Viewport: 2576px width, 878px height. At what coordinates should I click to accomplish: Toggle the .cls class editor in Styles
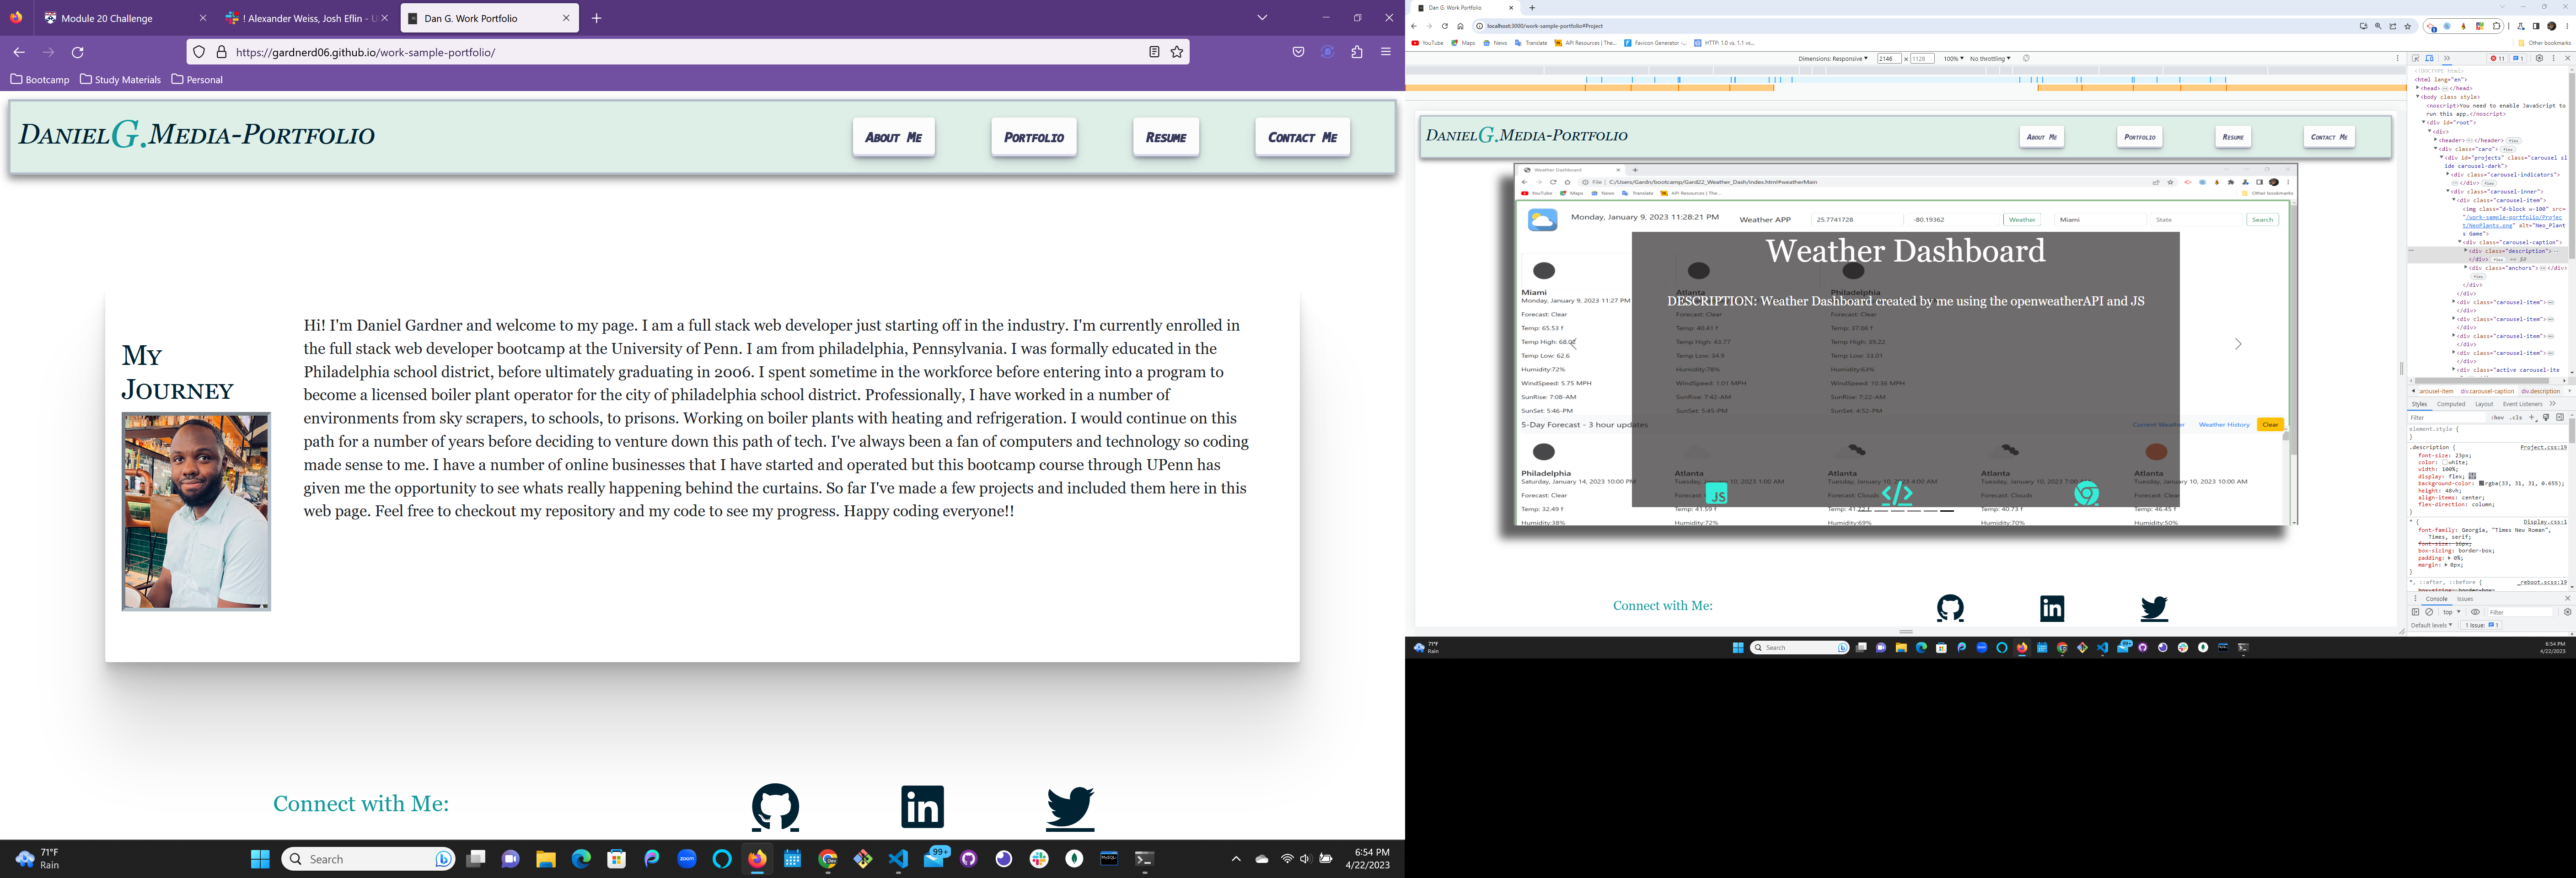pos(2516,418)
